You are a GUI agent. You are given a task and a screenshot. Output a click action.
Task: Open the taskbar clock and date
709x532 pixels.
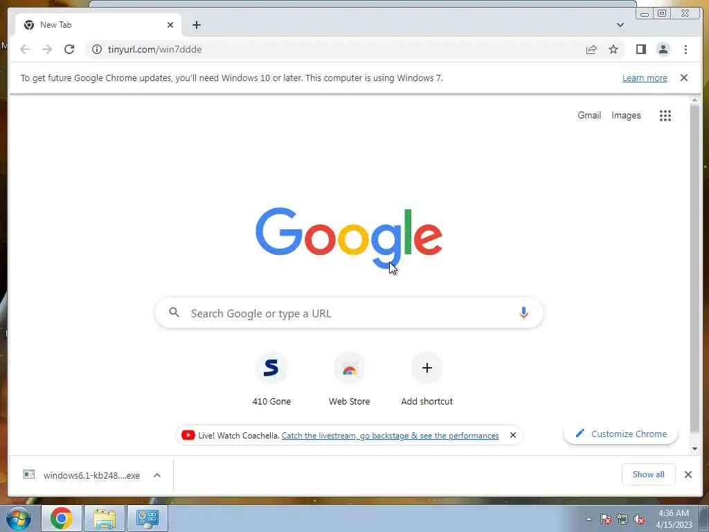674,519
